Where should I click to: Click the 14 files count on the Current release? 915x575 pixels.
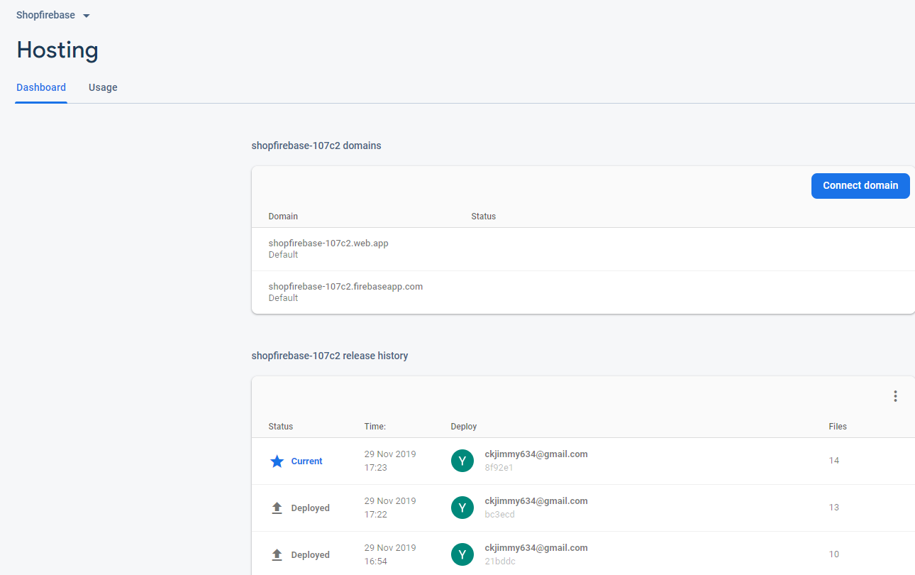833,460
